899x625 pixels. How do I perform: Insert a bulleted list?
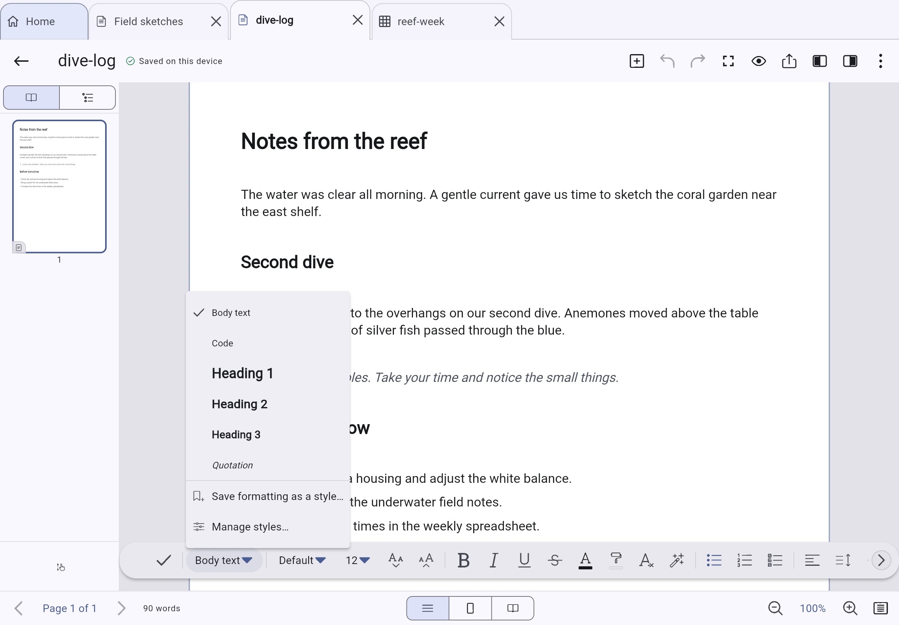click(714, 560)
